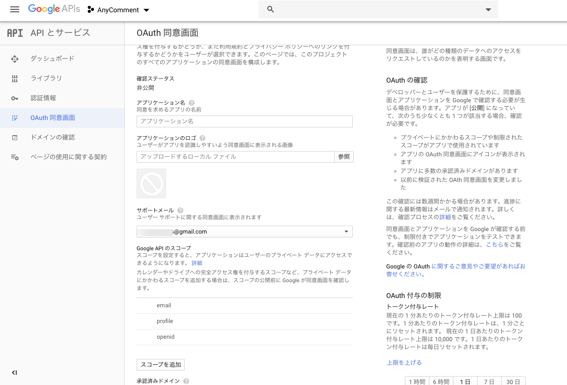Click help icon next to サポートメール
Viewport: 567px width, 385px height.
point(180,210)
